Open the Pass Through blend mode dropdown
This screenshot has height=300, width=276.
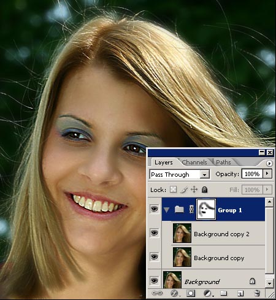[204, 175]
